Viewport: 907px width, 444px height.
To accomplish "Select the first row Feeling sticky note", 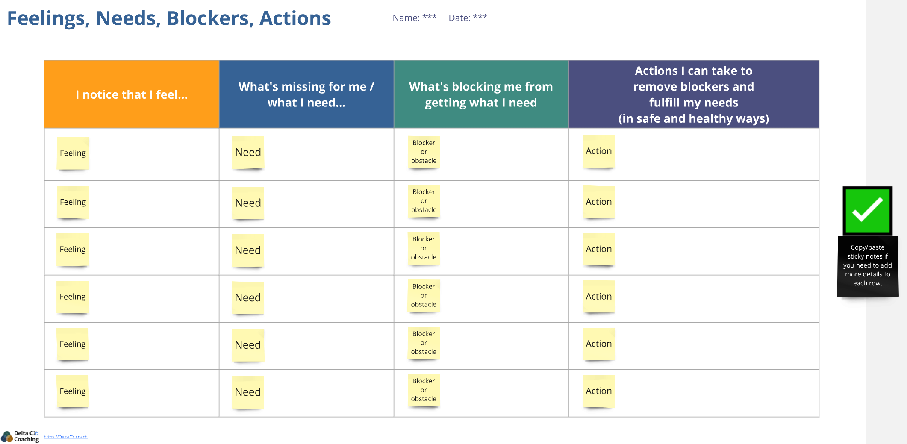I will (73, 153).
